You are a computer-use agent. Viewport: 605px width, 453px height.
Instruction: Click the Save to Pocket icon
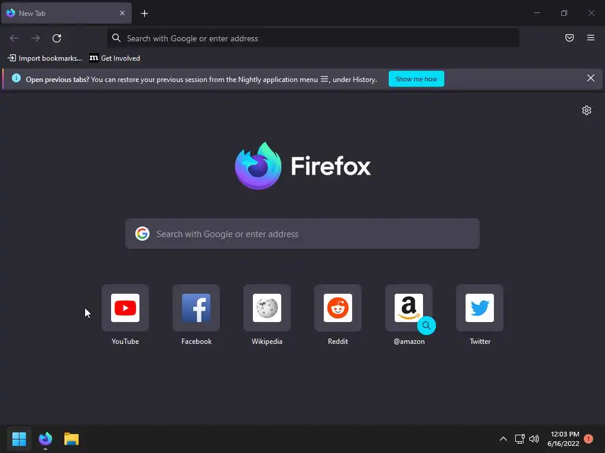coord(570,38)
